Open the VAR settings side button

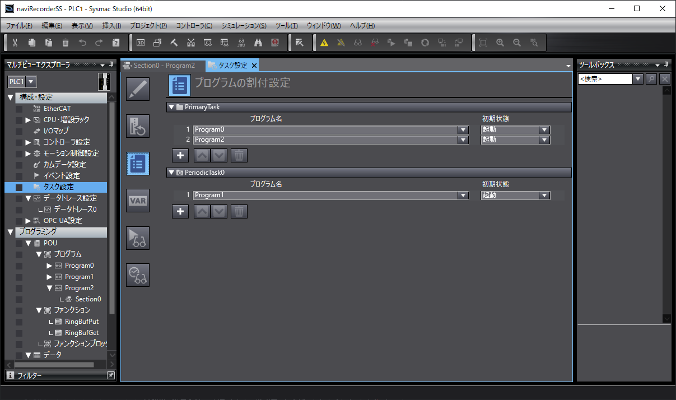tap(138, 201)
